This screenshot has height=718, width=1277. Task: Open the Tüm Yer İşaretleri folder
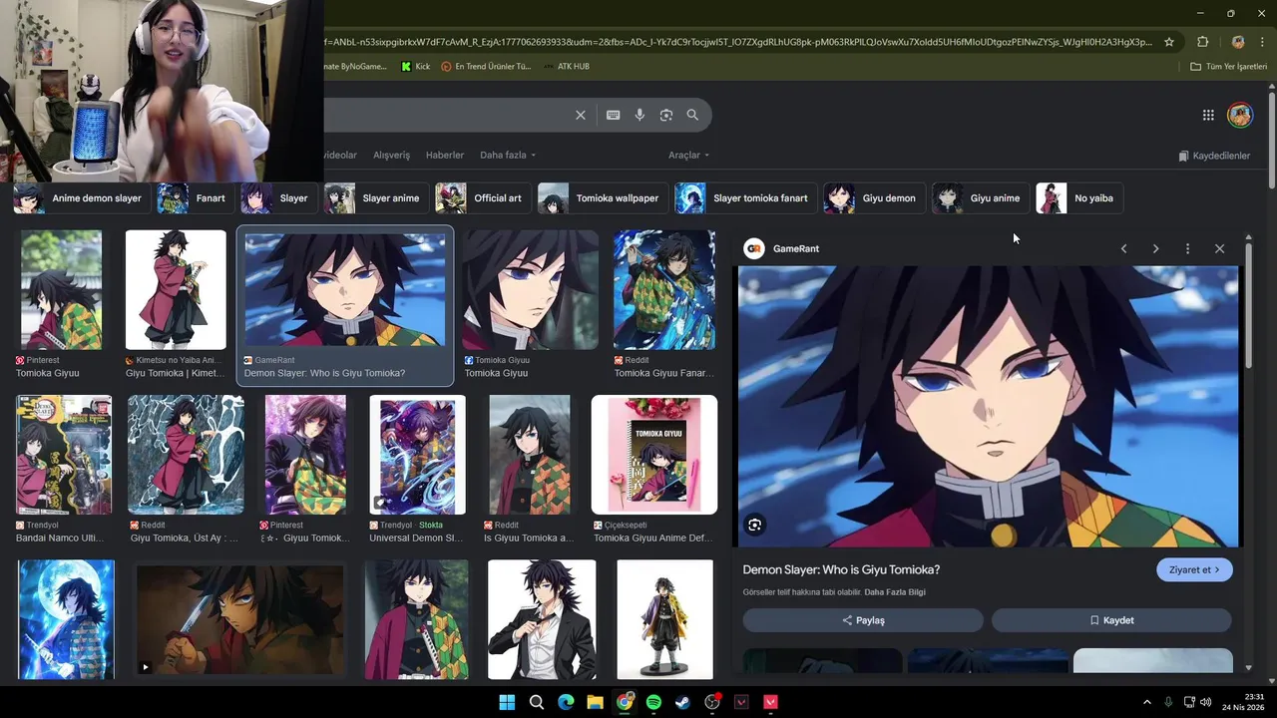(1229, 67)
